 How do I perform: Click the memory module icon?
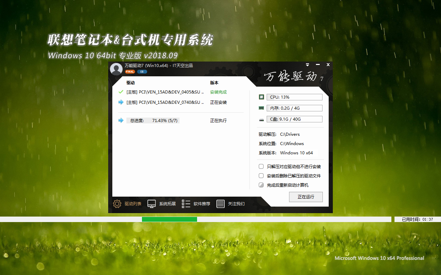[x=261, y=108]
